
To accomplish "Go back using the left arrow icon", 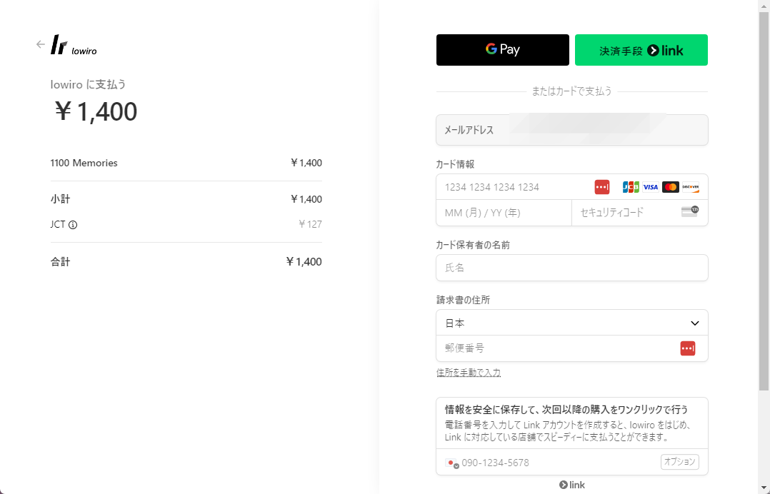I will (x=40, y=45).
